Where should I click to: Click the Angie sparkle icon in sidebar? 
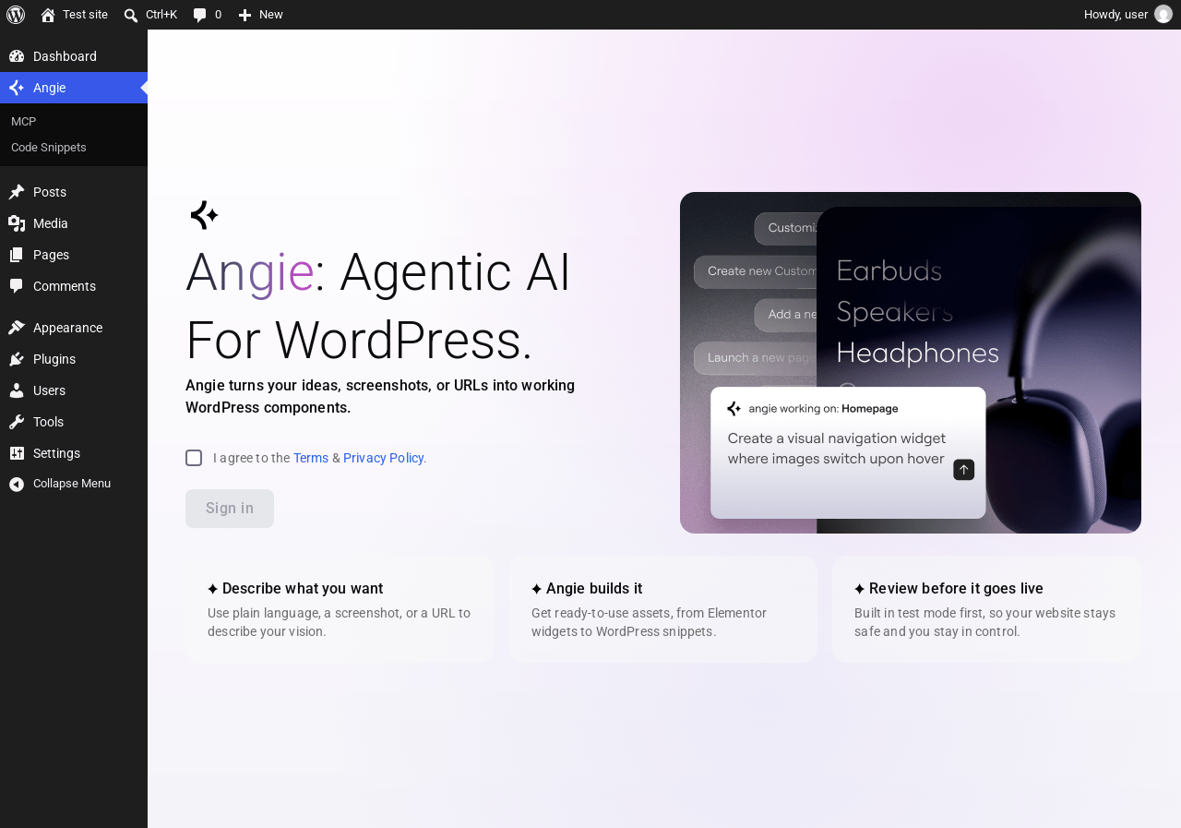coord(17,88)
